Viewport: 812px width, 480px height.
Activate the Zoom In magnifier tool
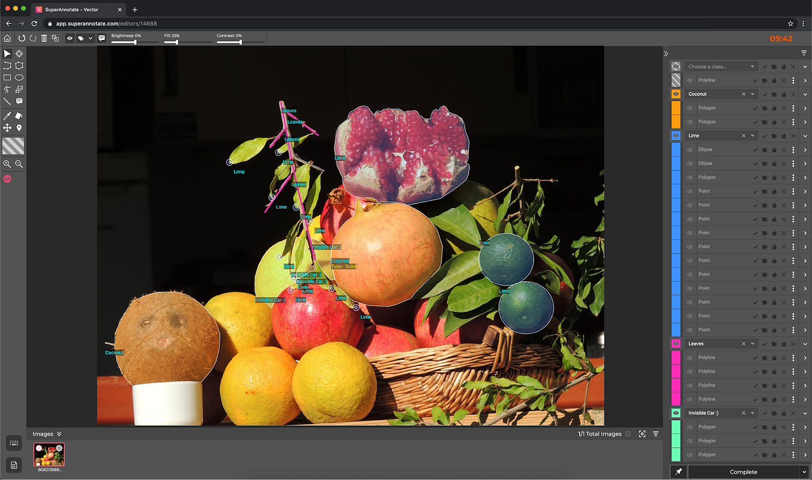coord(7,164)
